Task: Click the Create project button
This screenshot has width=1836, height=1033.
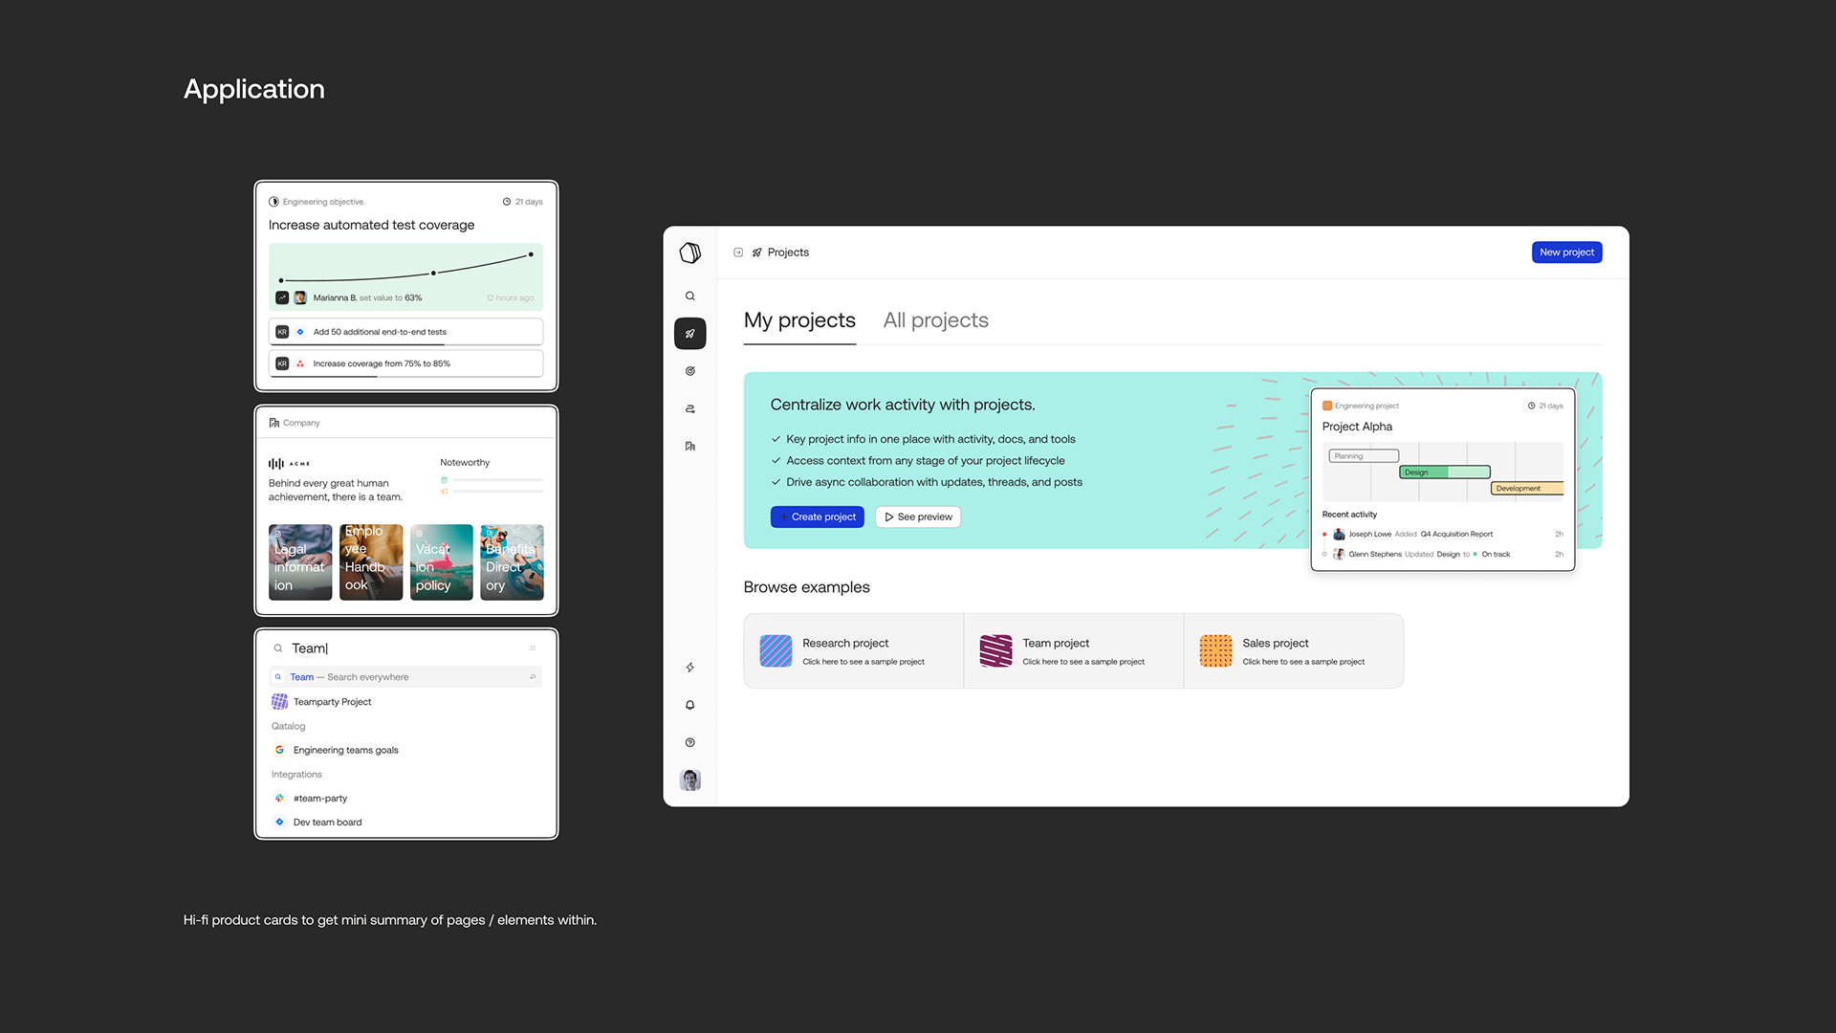Action: point(817,516)
